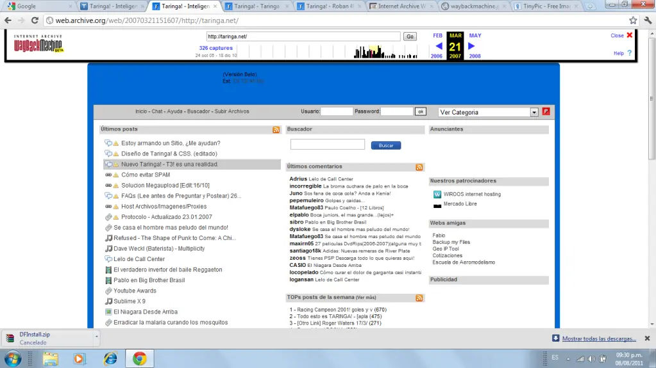Focus the Usuario input field
Viewport: 656px width, 368px height.
point(337,111)
